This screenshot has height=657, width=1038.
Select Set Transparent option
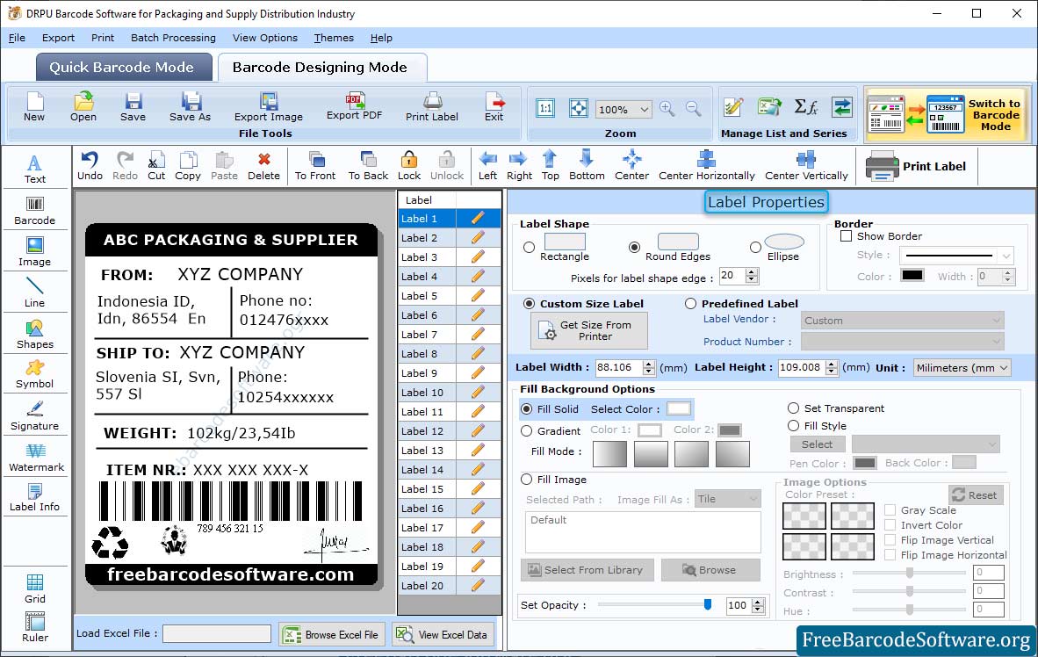pyautogui.click(x=793, y=408)
